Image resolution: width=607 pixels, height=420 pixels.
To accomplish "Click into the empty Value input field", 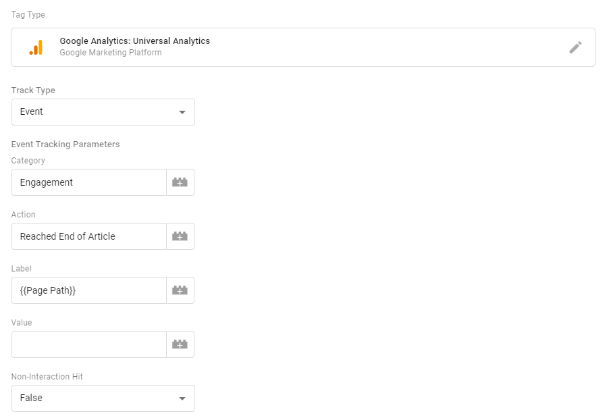I will 89,344.
